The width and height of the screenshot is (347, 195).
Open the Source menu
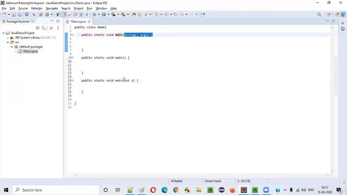23,9
